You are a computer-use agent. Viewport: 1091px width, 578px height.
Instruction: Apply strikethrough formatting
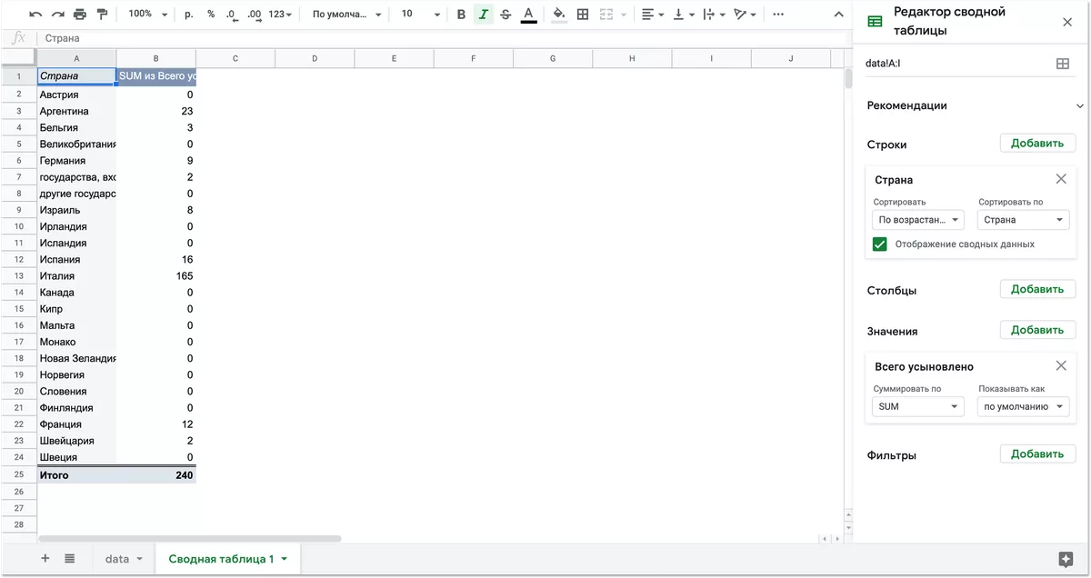pos(505,15)
